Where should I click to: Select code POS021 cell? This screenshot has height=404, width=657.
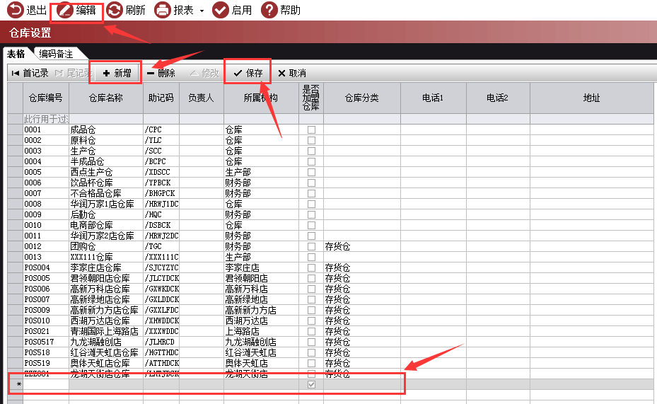[x=46, y=332]
